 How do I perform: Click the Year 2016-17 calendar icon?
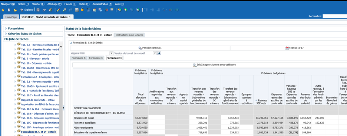287,48
